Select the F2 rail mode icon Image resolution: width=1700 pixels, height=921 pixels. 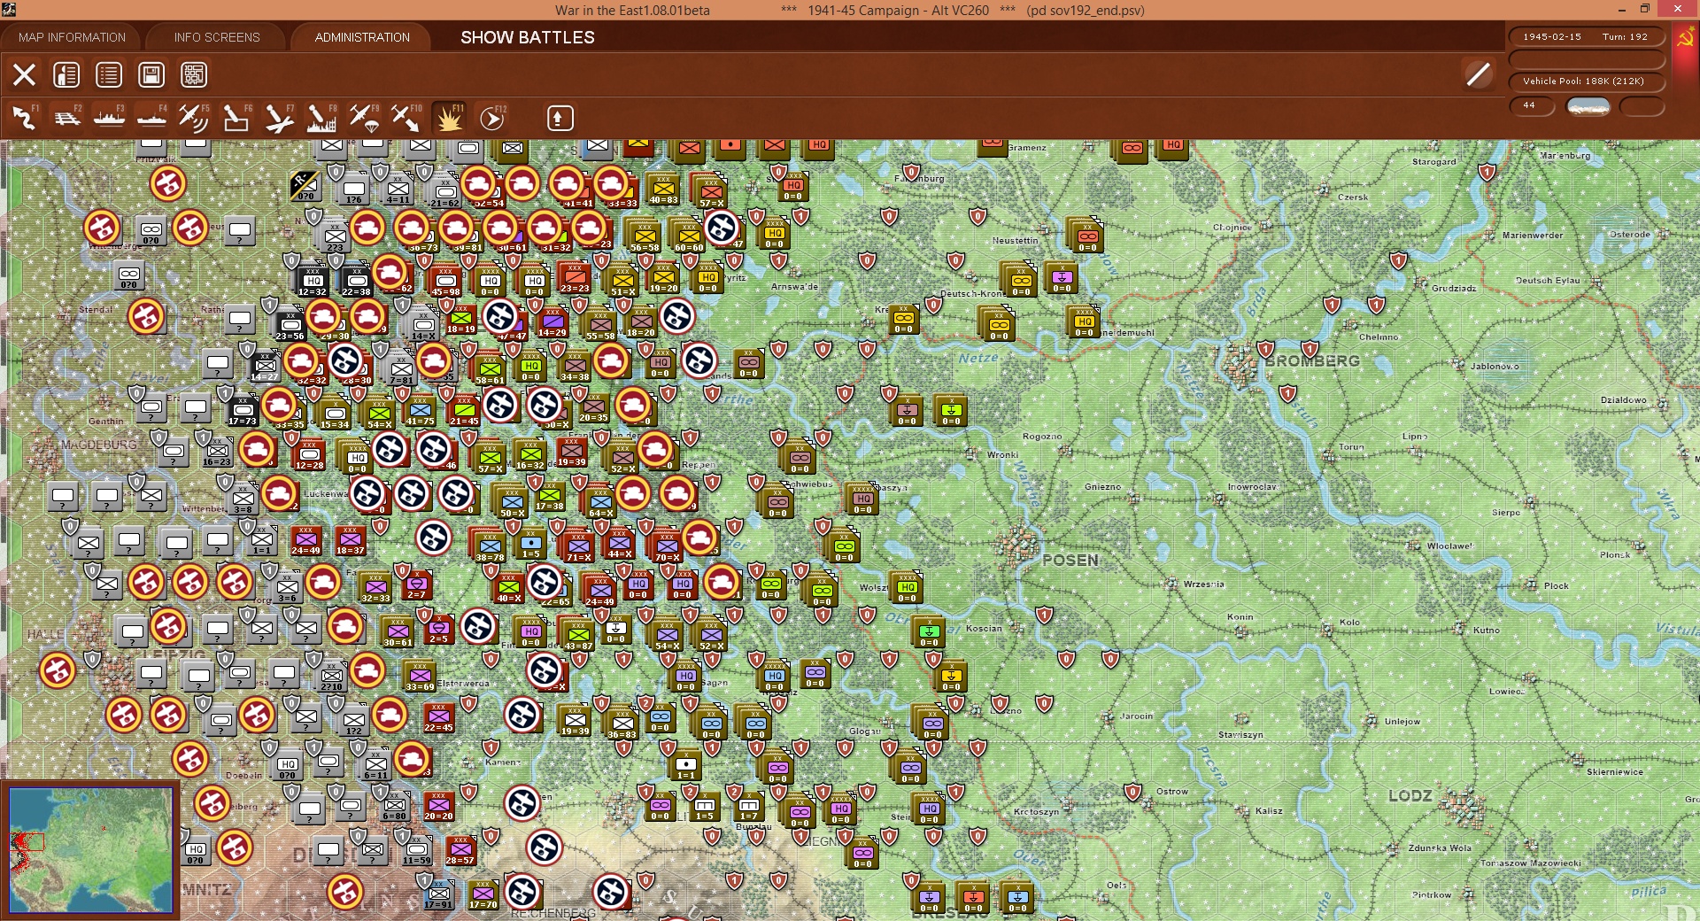[66, 118]
